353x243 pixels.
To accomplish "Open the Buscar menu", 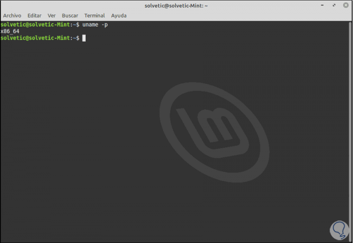I will click(x=70, y=16).
